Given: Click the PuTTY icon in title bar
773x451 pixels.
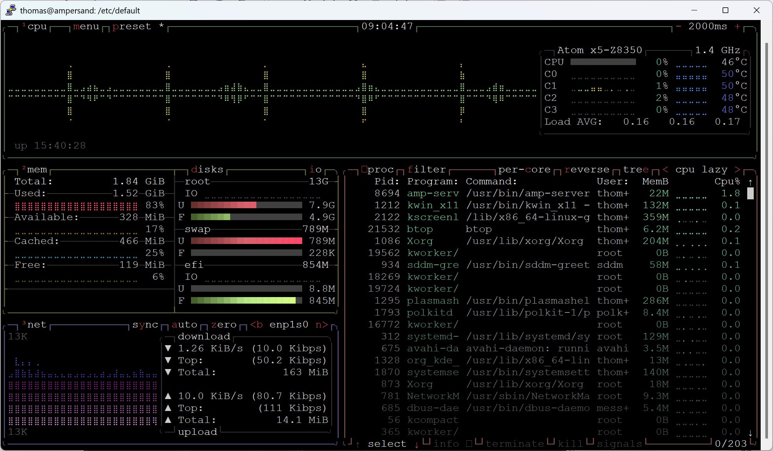Looking at the screenshot, I should pos(11,10).
